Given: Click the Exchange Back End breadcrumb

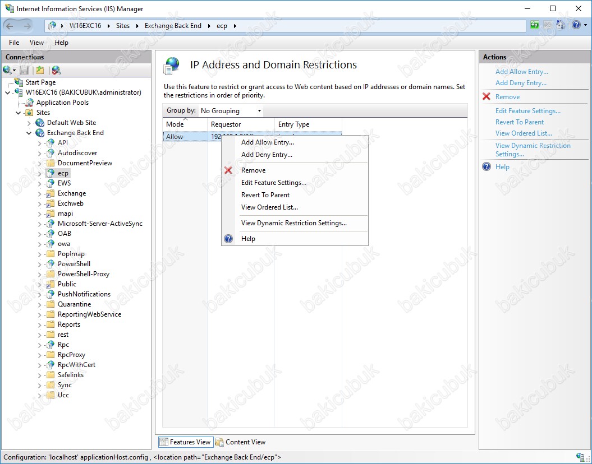Looking at the screenshot, I should (x=173, y=26).
